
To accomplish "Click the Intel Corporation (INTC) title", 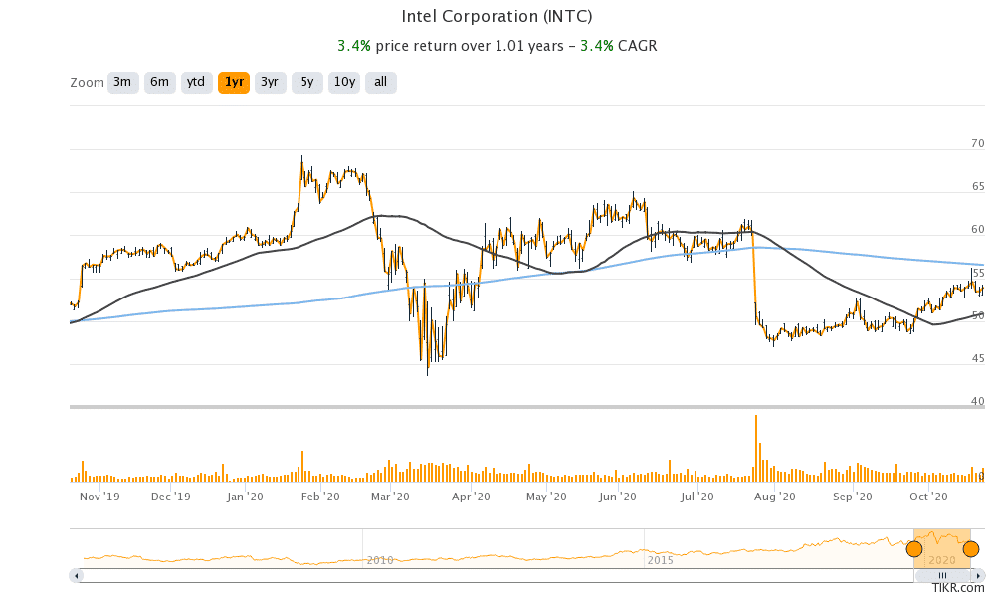I will point(497,17).
